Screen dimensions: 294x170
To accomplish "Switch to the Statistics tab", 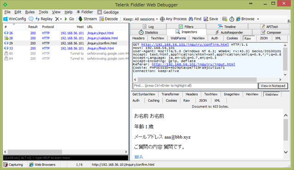I will coord(148,33).
